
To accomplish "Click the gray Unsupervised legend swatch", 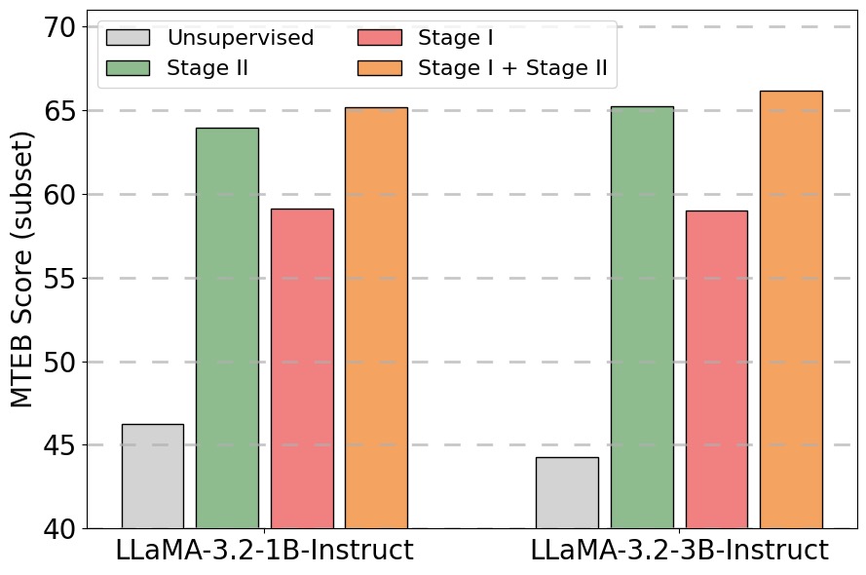I will [128, 38].
